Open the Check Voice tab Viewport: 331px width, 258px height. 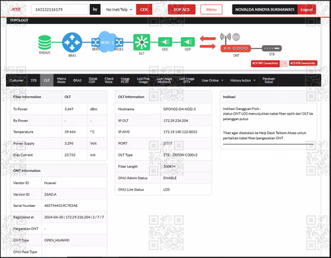[109, 80]
